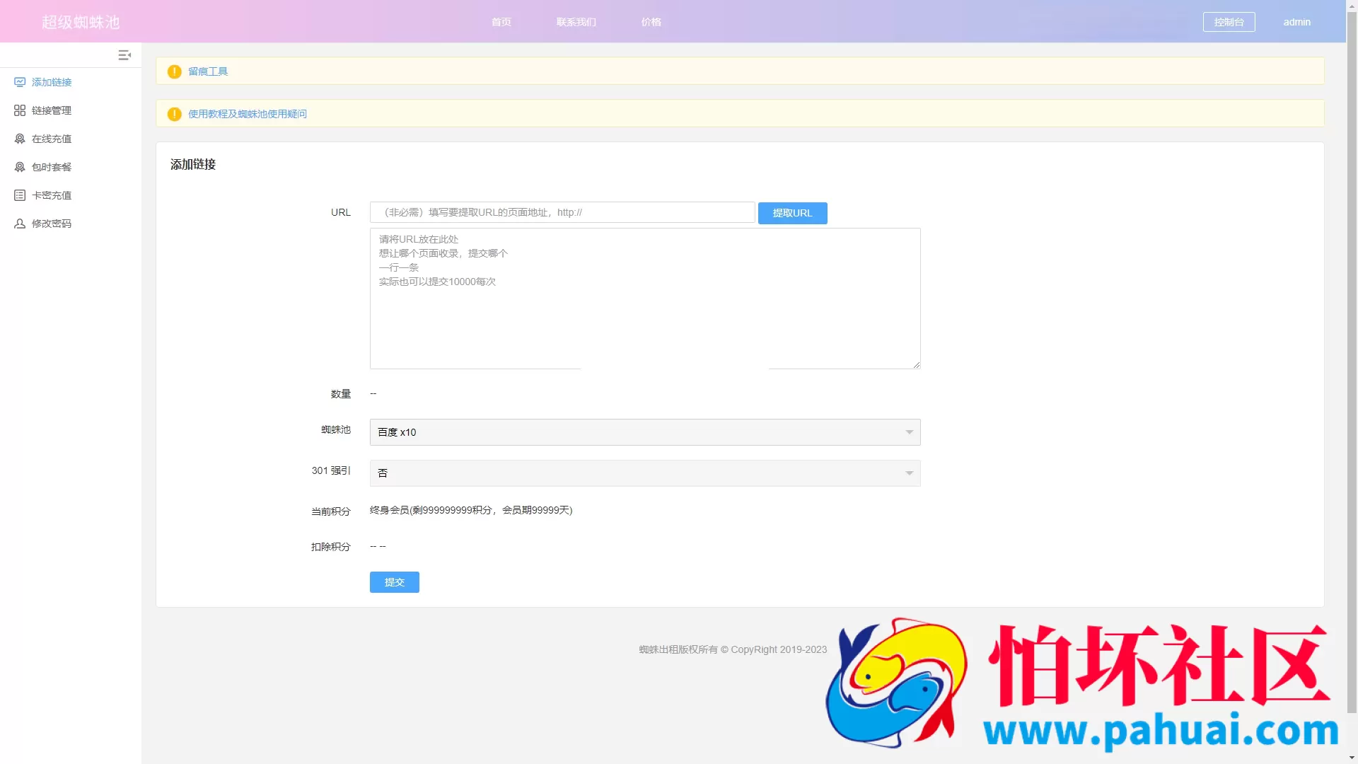
Task: Click the 在线充值 rocket icon
Action: click(x=20, y=139)
